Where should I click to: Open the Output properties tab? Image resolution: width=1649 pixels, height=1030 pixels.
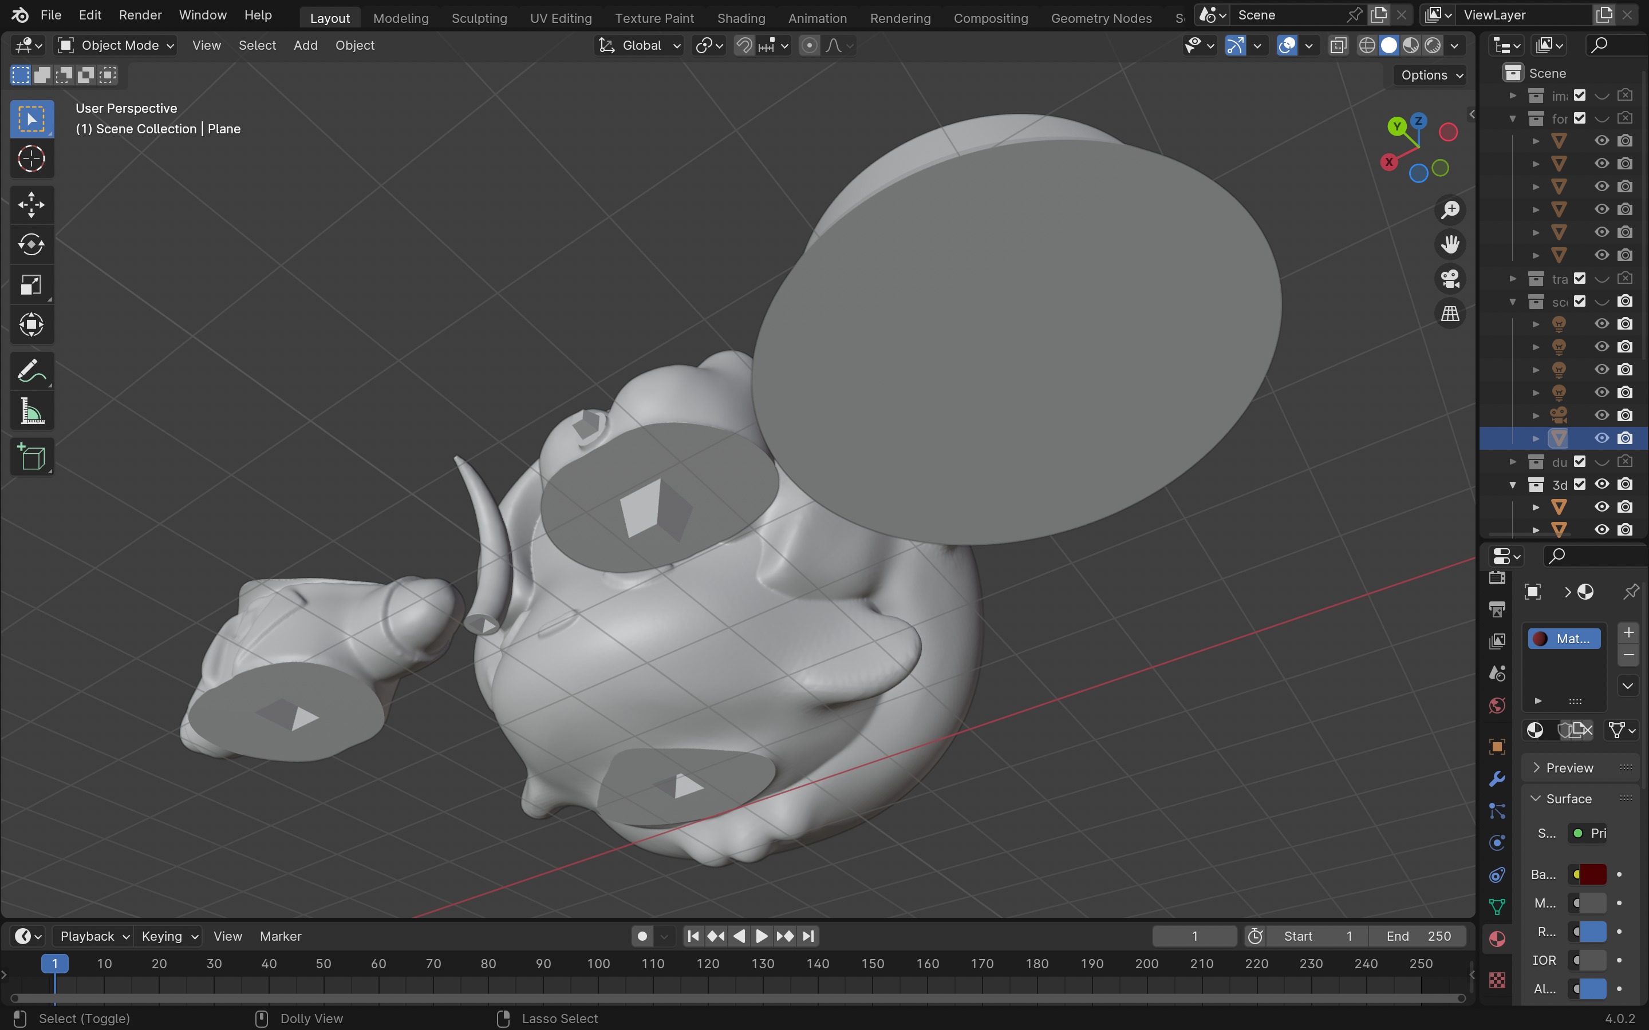click(1497, 609)
